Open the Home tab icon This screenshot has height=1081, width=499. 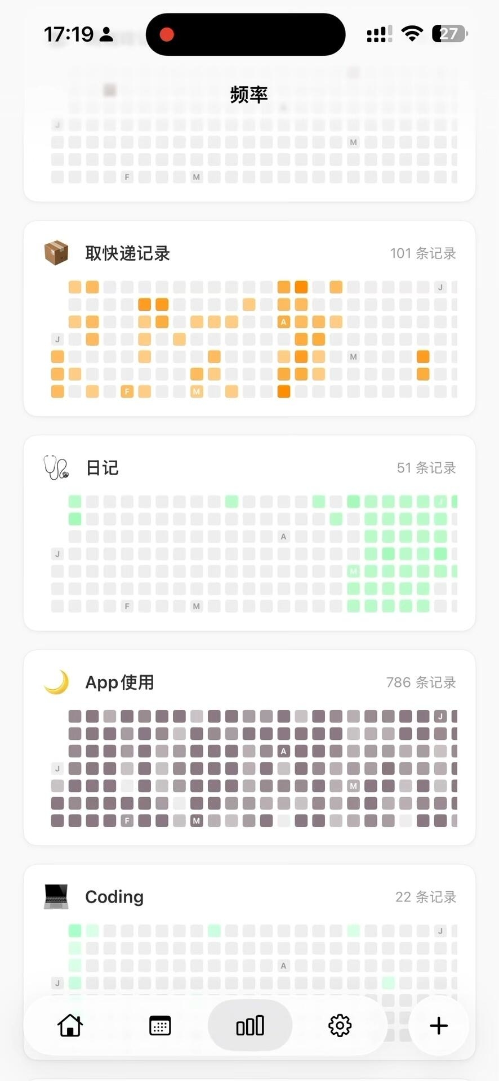point(70,1025)
